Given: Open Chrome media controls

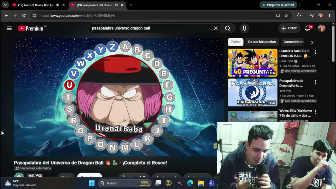Looking at the screenshot, I should click(x=312, y=15).
